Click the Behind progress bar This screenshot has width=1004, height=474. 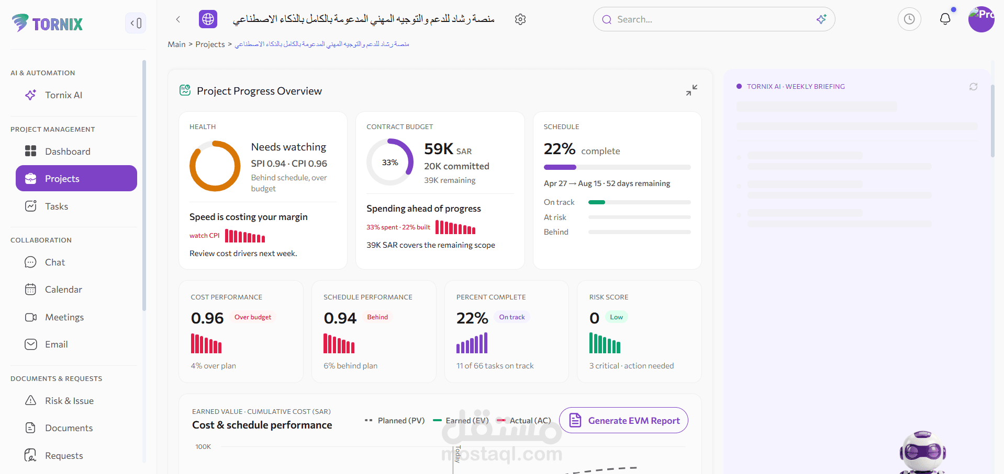click(x=640, y=232)
